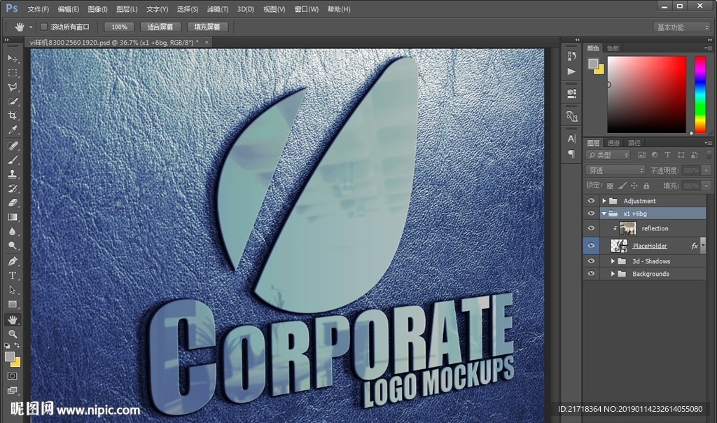
Task: Open the layer filter type dropdown
Action: (x=608, y=155)
